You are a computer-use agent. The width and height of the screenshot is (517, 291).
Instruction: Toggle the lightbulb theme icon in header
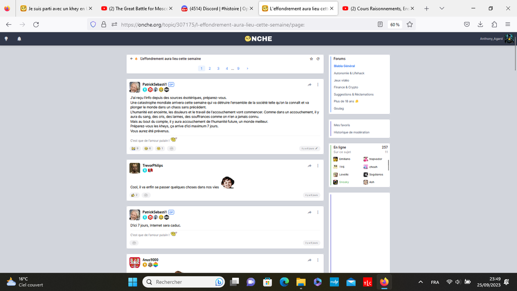coord(6,39)
